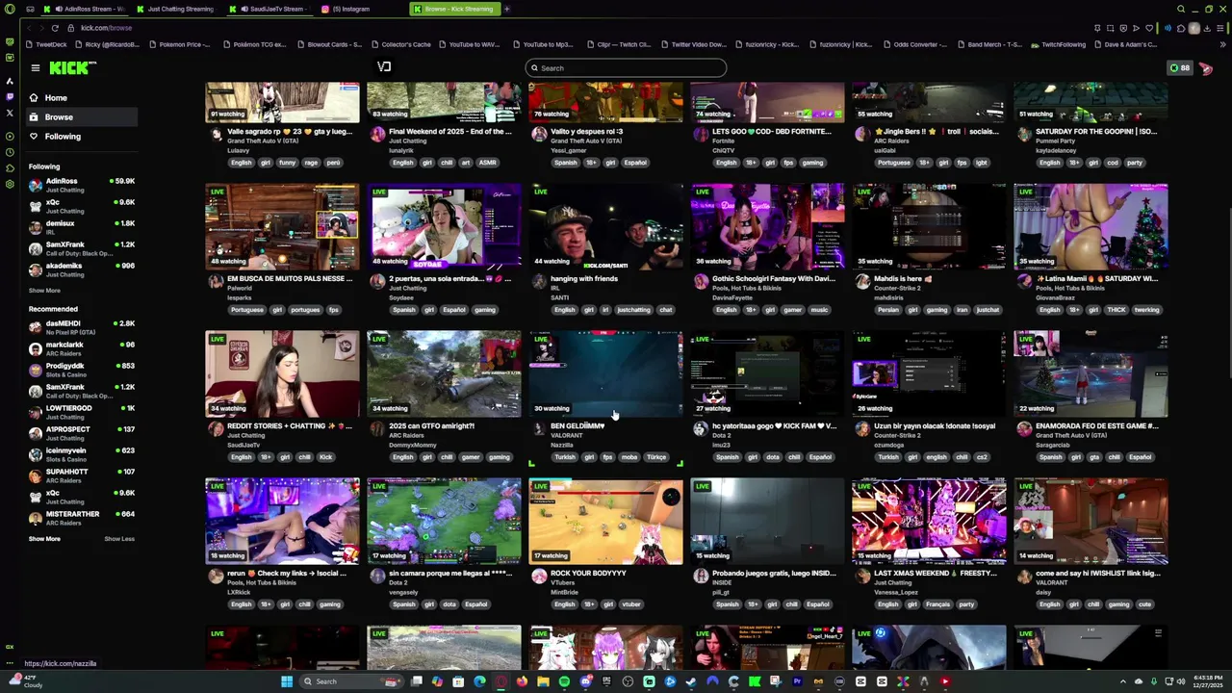Open X icon in Opera sidebar
Screen dimensions: 1232x693
click(10, 113)
